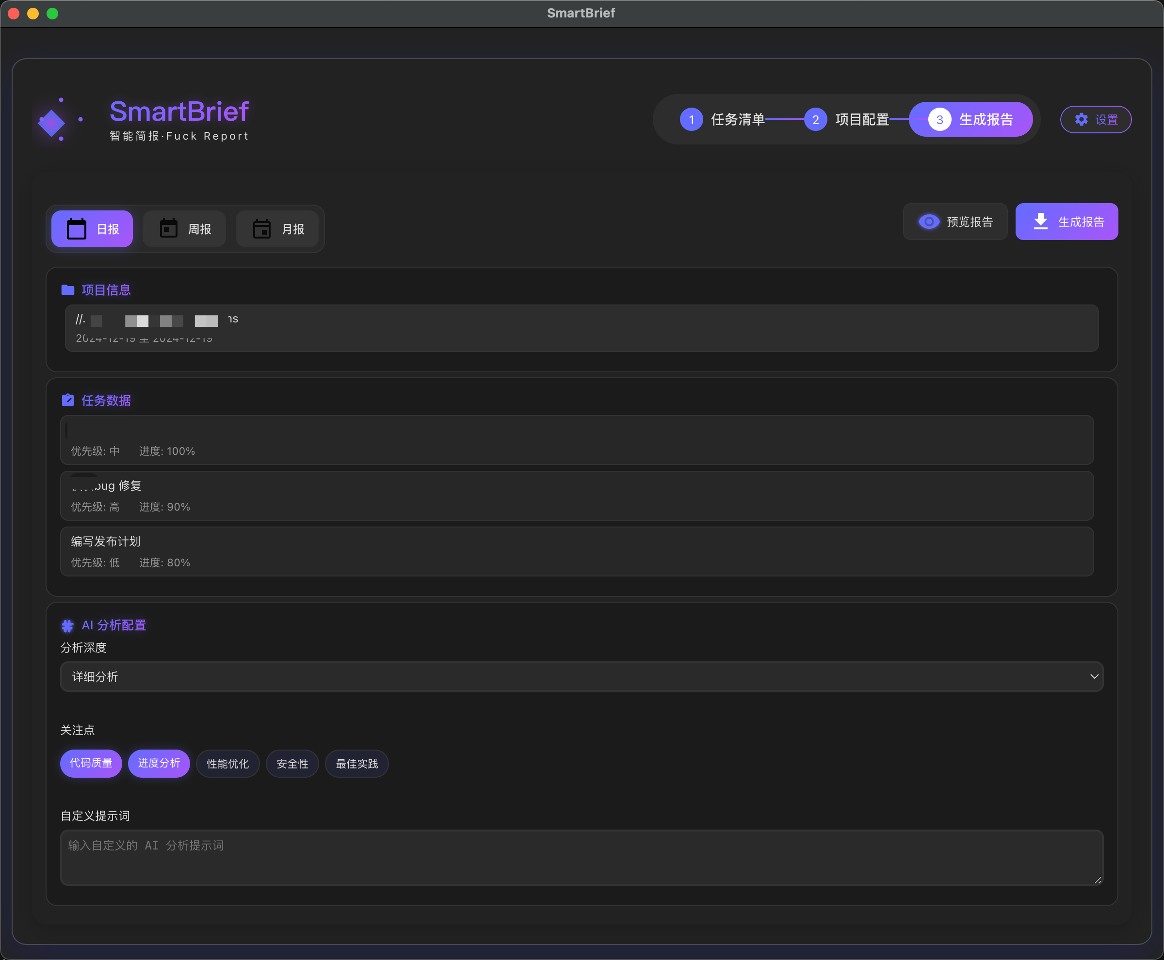Click the calendar icon on the weekly report tab
This screenshot has height=960, width=1164.
point(169,228)
